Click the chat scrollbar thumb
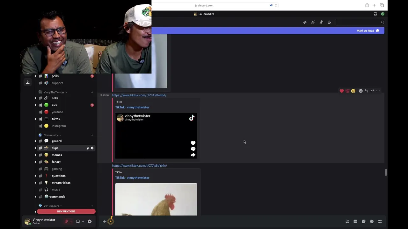The height and width of the screenshot is (229, 408). click(x=386, y=172)
